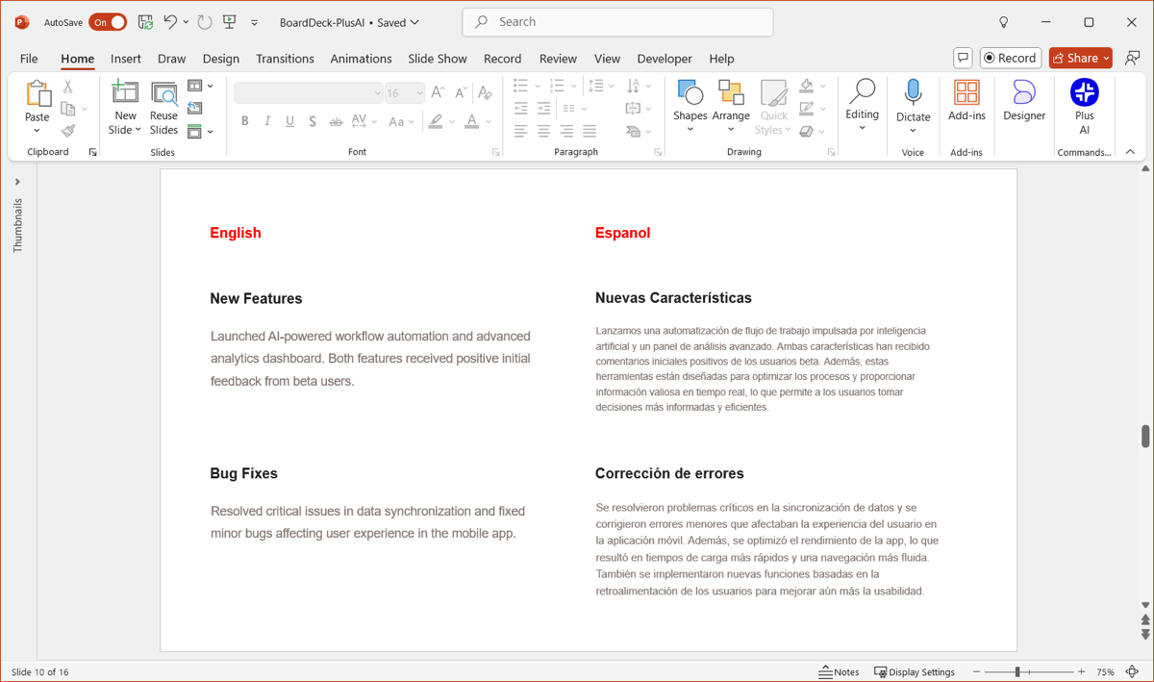Open the slide Layout dropdown

pyautogui.click(x=200, y=86)
